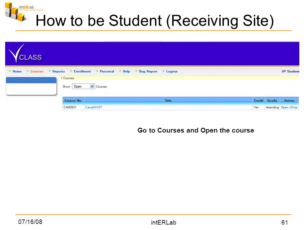Click the arrow icon beside Reports

50,71
